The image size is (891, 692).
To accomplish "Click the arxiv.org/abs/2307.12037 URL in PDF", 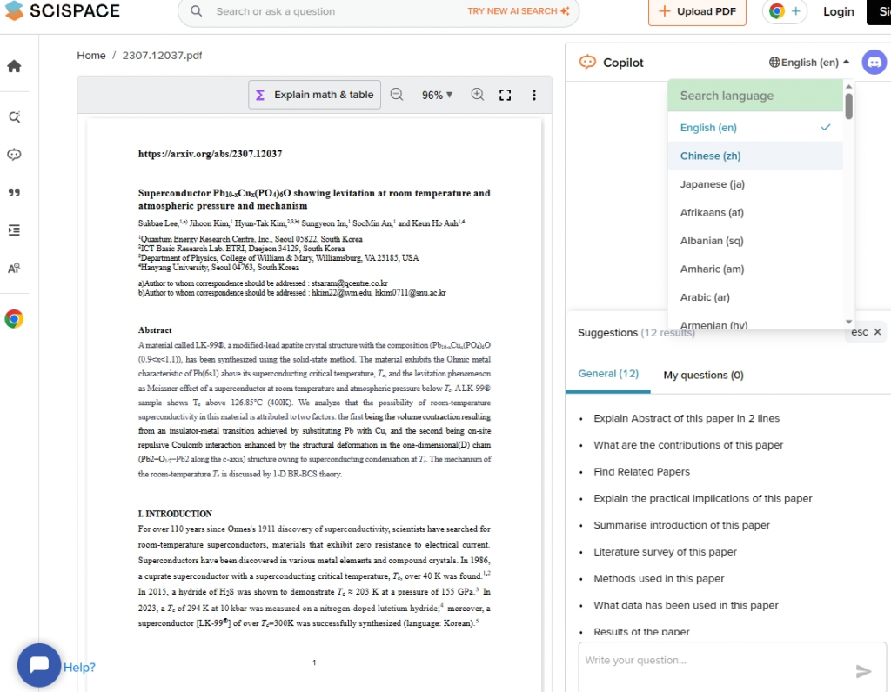I will coord(210,154).
